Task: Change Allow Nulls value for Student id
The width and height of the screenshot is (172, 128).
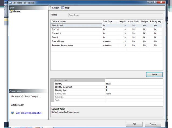Action: pos(133,33)
